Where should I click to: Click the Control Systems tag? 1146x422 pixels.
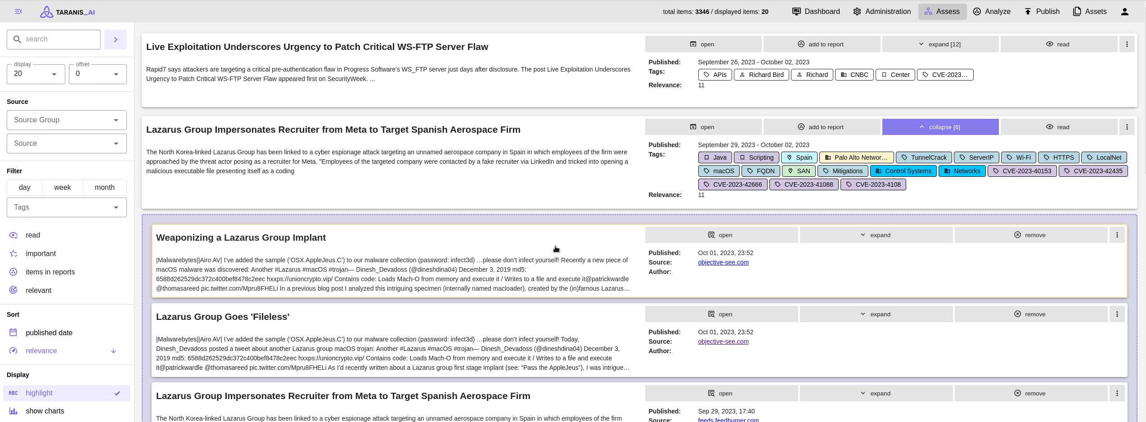tap(903, 171)
